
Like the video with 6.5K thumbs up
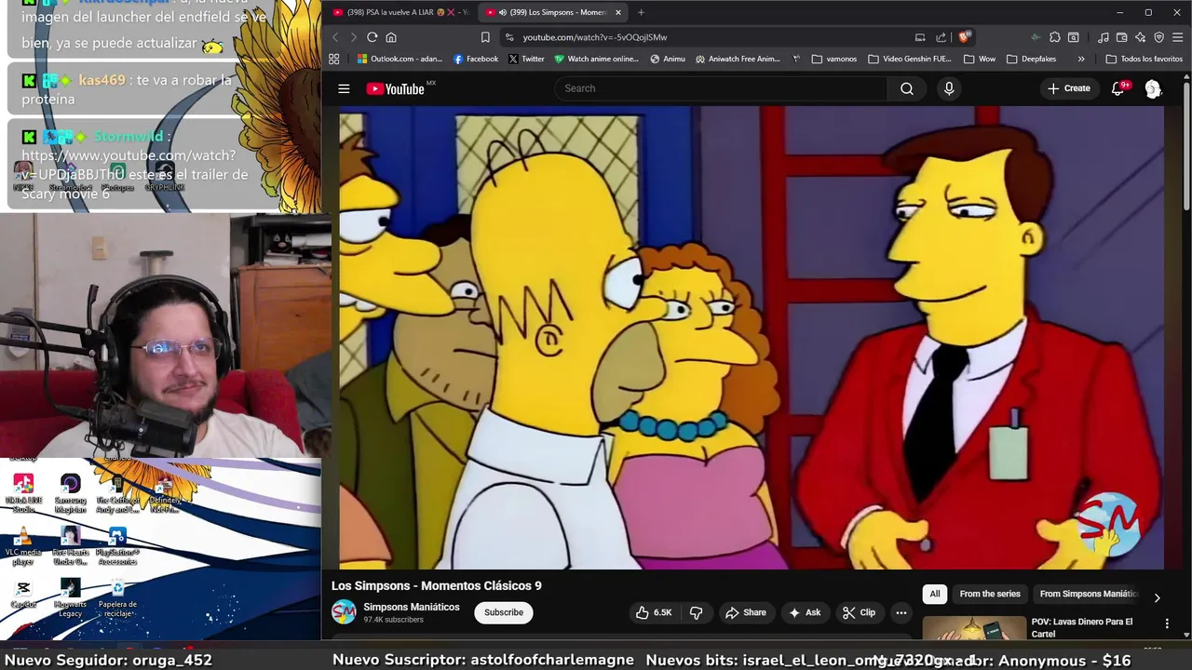pos(653,612)
